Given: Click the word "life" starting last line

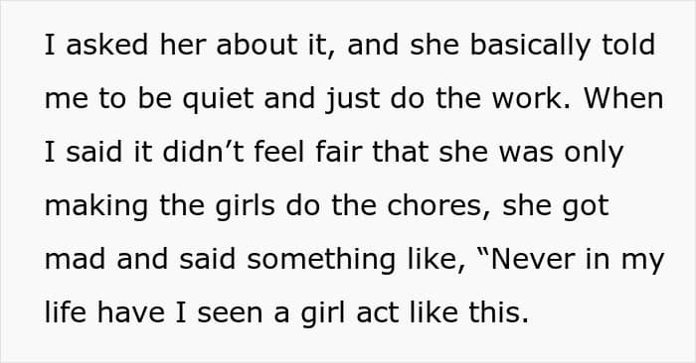Looking at the screenshot, I should [66, 312].
